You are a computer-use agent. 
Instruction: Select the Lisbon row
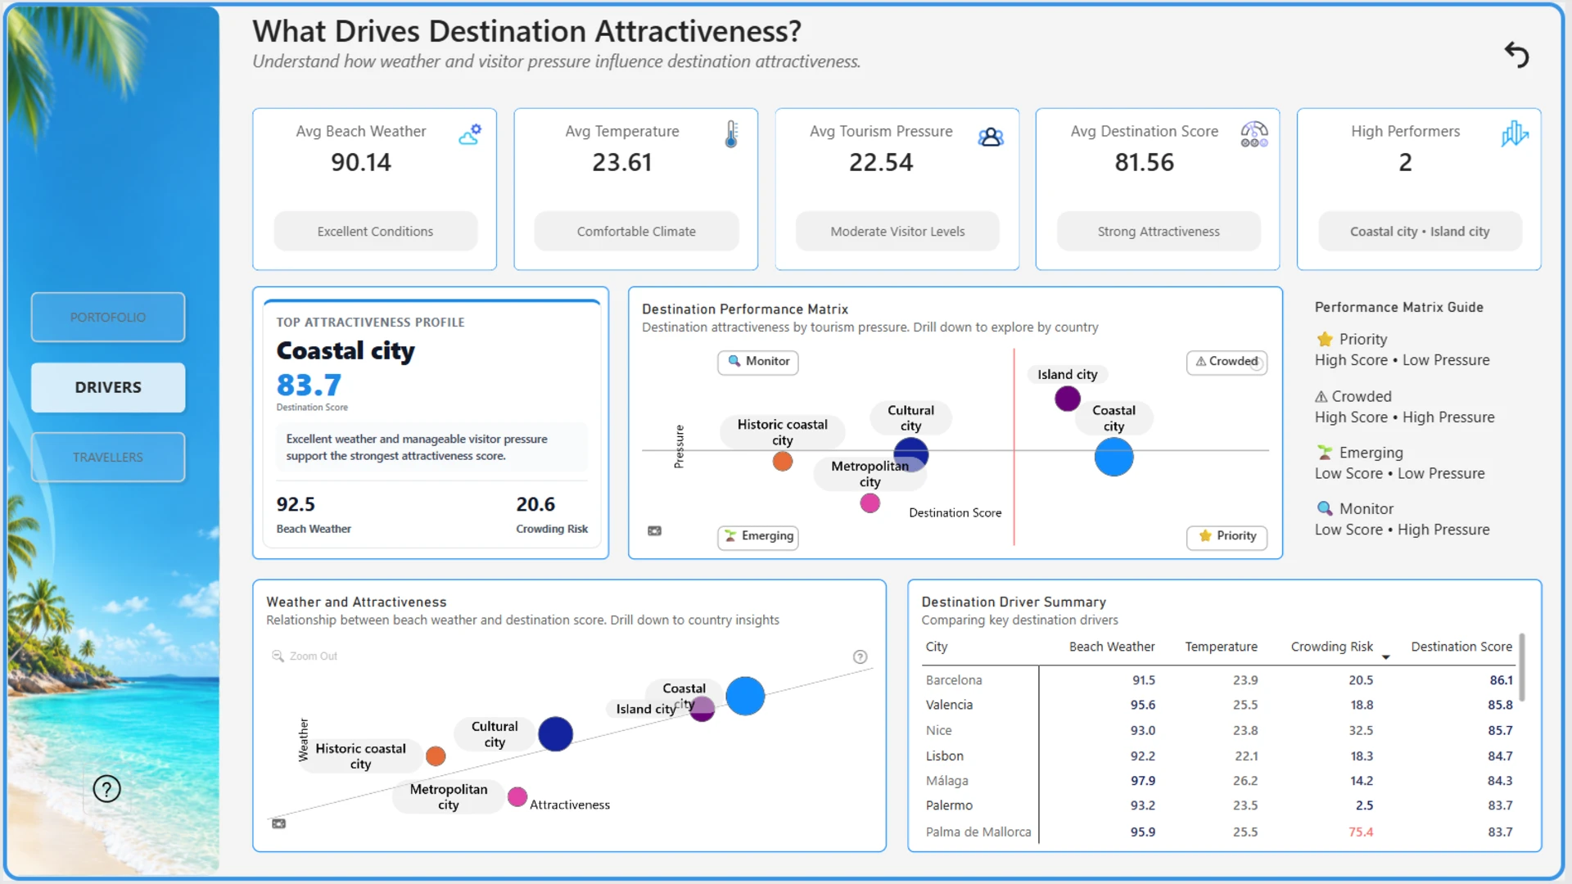(1218, 755)
